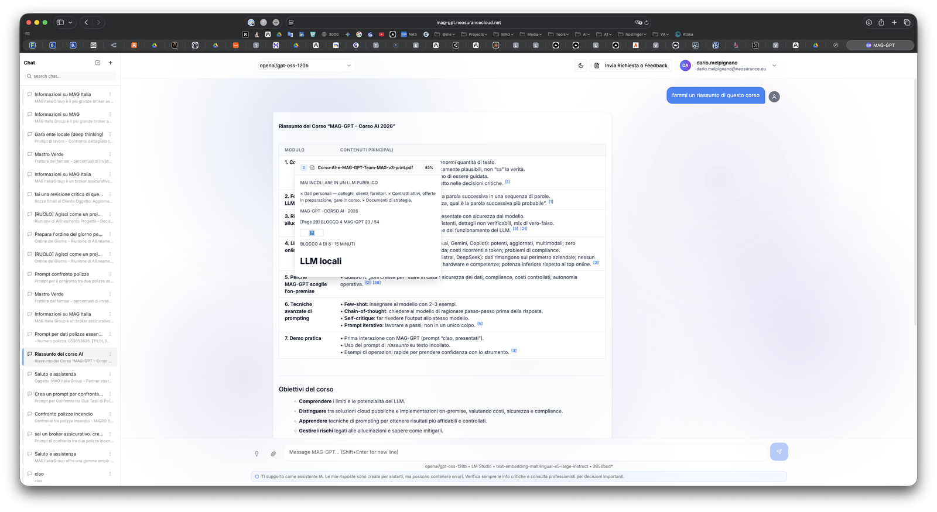Open the VA bookmarks folder
This screenshot has height=512, width=937.
pyautogui.click(x=661, y=35)
